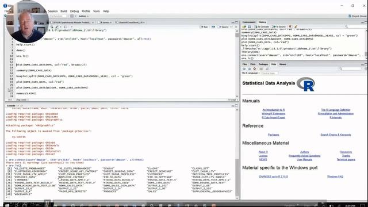This screenshot has height=207, width=368.
Task: Switch to the History tab
Action: pyautogui.click(x=262, y=22)
